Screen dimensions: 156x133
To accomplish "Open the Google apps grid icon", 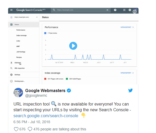I will coord(124,10).
